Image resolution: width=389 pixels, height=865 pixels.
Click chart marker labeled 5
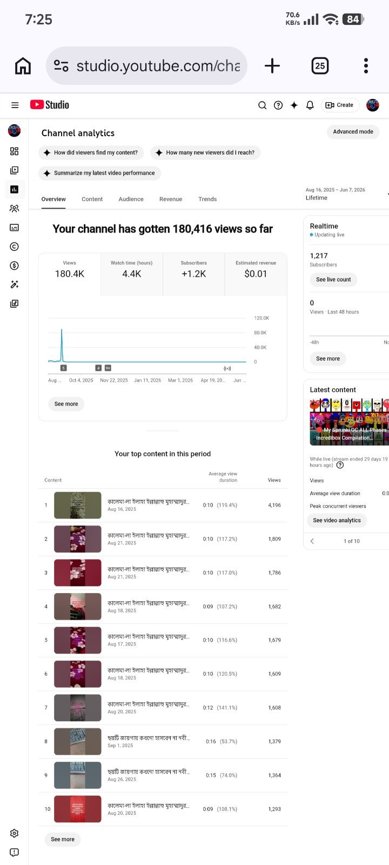63,368
